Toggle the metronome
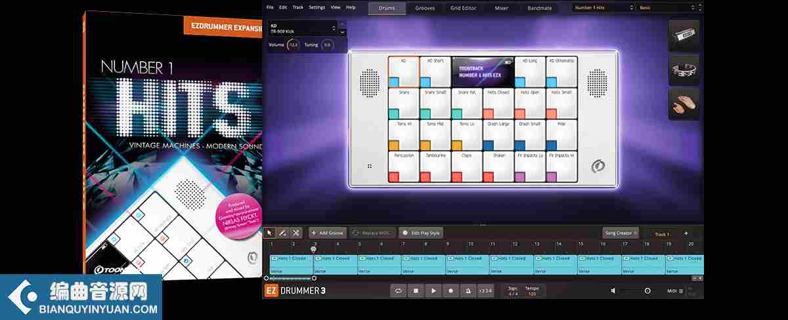The height and width of the screenshot is (320, 788). click(x=468, y=290)
